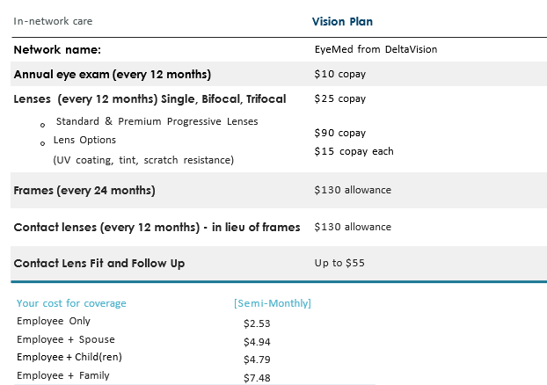Select the Frames (every 24 months) row

point(84,190)
